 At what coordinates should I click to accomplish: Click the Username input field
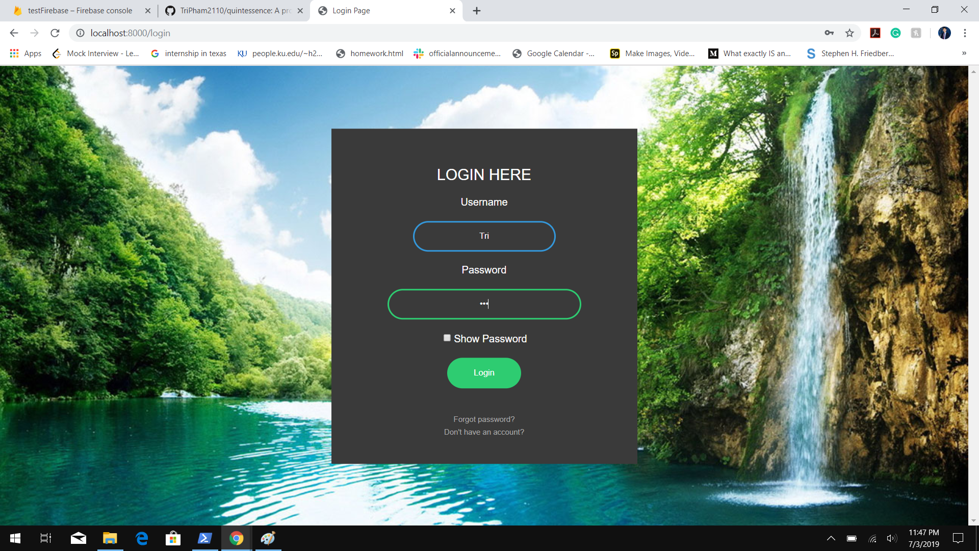coord(484,236)
